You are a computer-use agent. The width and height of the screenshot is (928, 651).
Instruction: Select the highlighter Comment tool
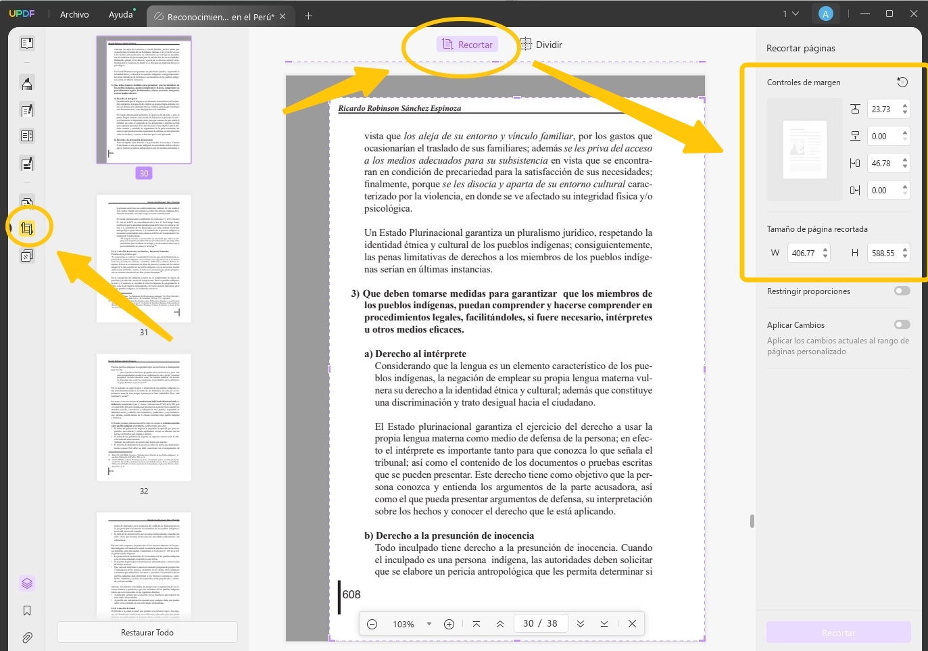tap(27, 84)
